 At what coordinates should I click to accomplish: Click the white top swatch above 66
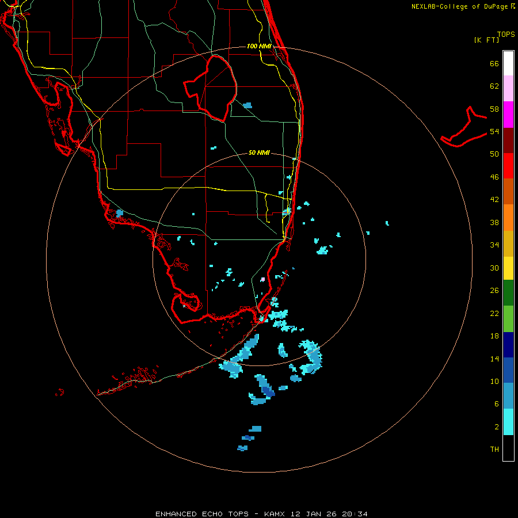click(508, 63)
